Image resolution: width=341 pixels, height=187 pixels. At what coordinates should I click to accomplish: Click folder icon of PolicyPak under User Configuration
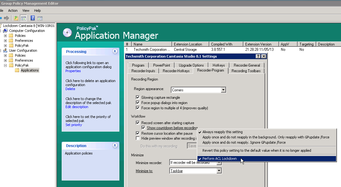(11, 65)
